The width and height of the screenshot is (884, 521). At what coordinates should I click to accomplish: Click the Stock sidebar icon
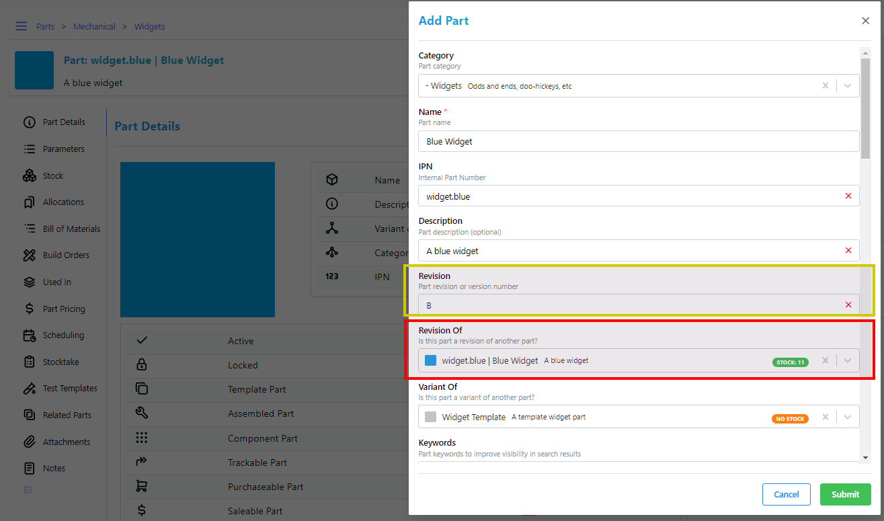pyautogui.click(x=29, y=175)
